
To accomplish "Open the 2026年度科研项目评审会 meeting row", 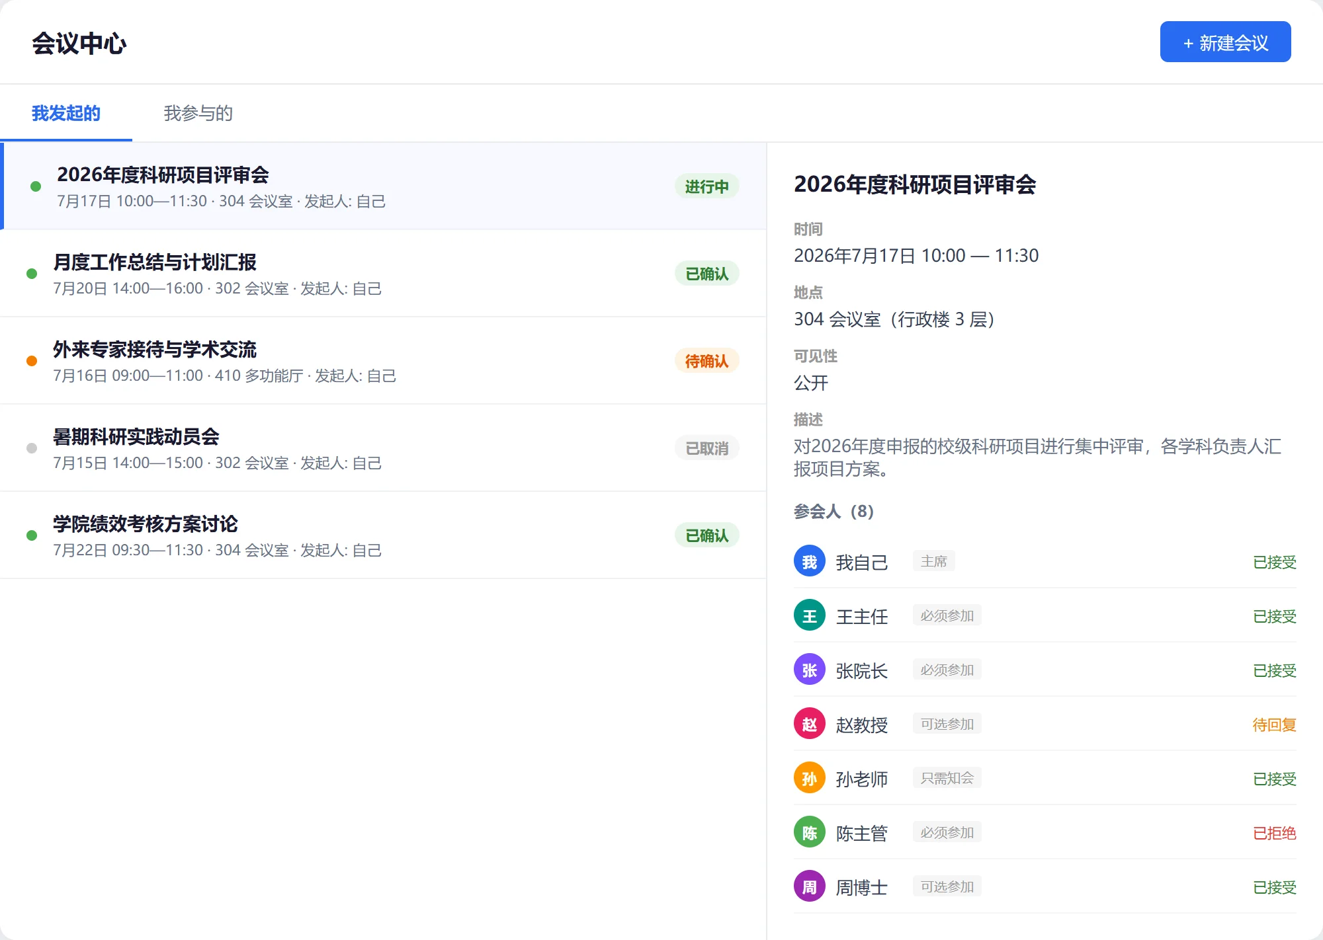I will pyautogui.click(x=384, y=186).
